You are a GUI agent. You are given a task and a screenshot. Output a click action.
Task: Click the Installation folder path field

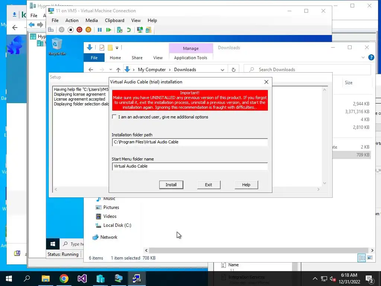click(x=190, y=142)
